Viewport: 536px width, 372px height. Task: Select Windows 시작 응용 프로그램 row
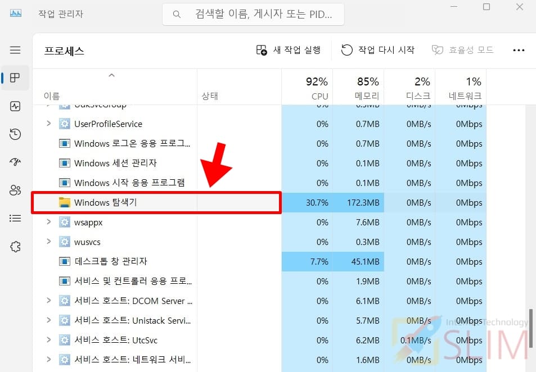pos(260,183)
